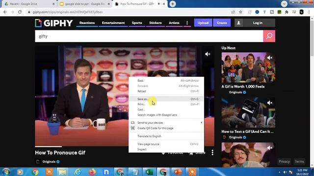Image resolution: width=314 pixels, height=176 pixels.
Task: Choose Cast... in the context menu
Action: point(166,110)
